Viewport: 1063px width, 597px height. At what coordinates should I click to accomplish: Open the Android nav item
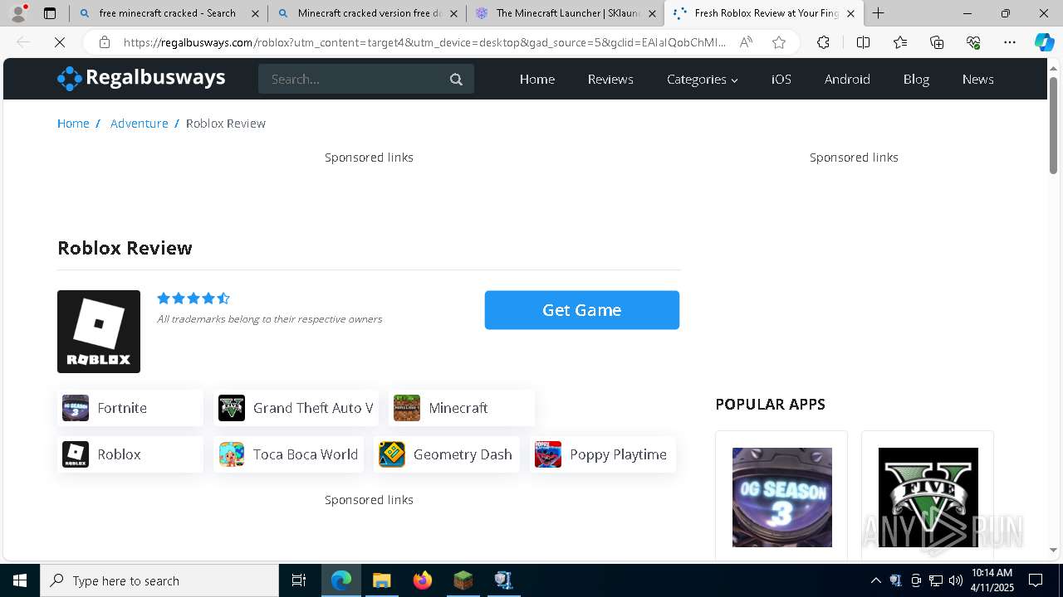coord(847,79)
